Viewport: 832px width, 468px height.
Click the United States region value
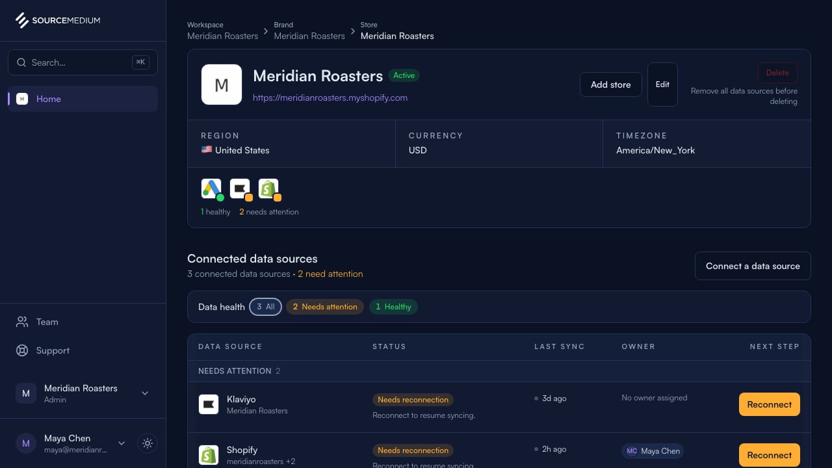[242, 150]
